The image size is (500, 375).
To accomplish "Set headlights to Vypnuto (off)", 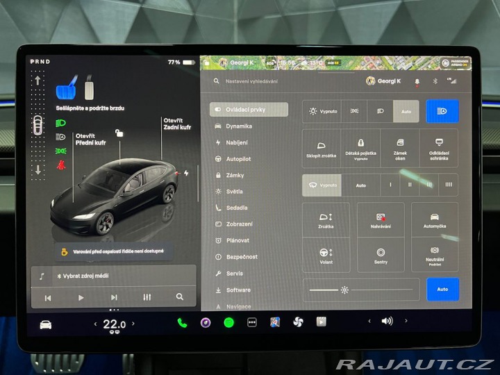I will (322, 111).
